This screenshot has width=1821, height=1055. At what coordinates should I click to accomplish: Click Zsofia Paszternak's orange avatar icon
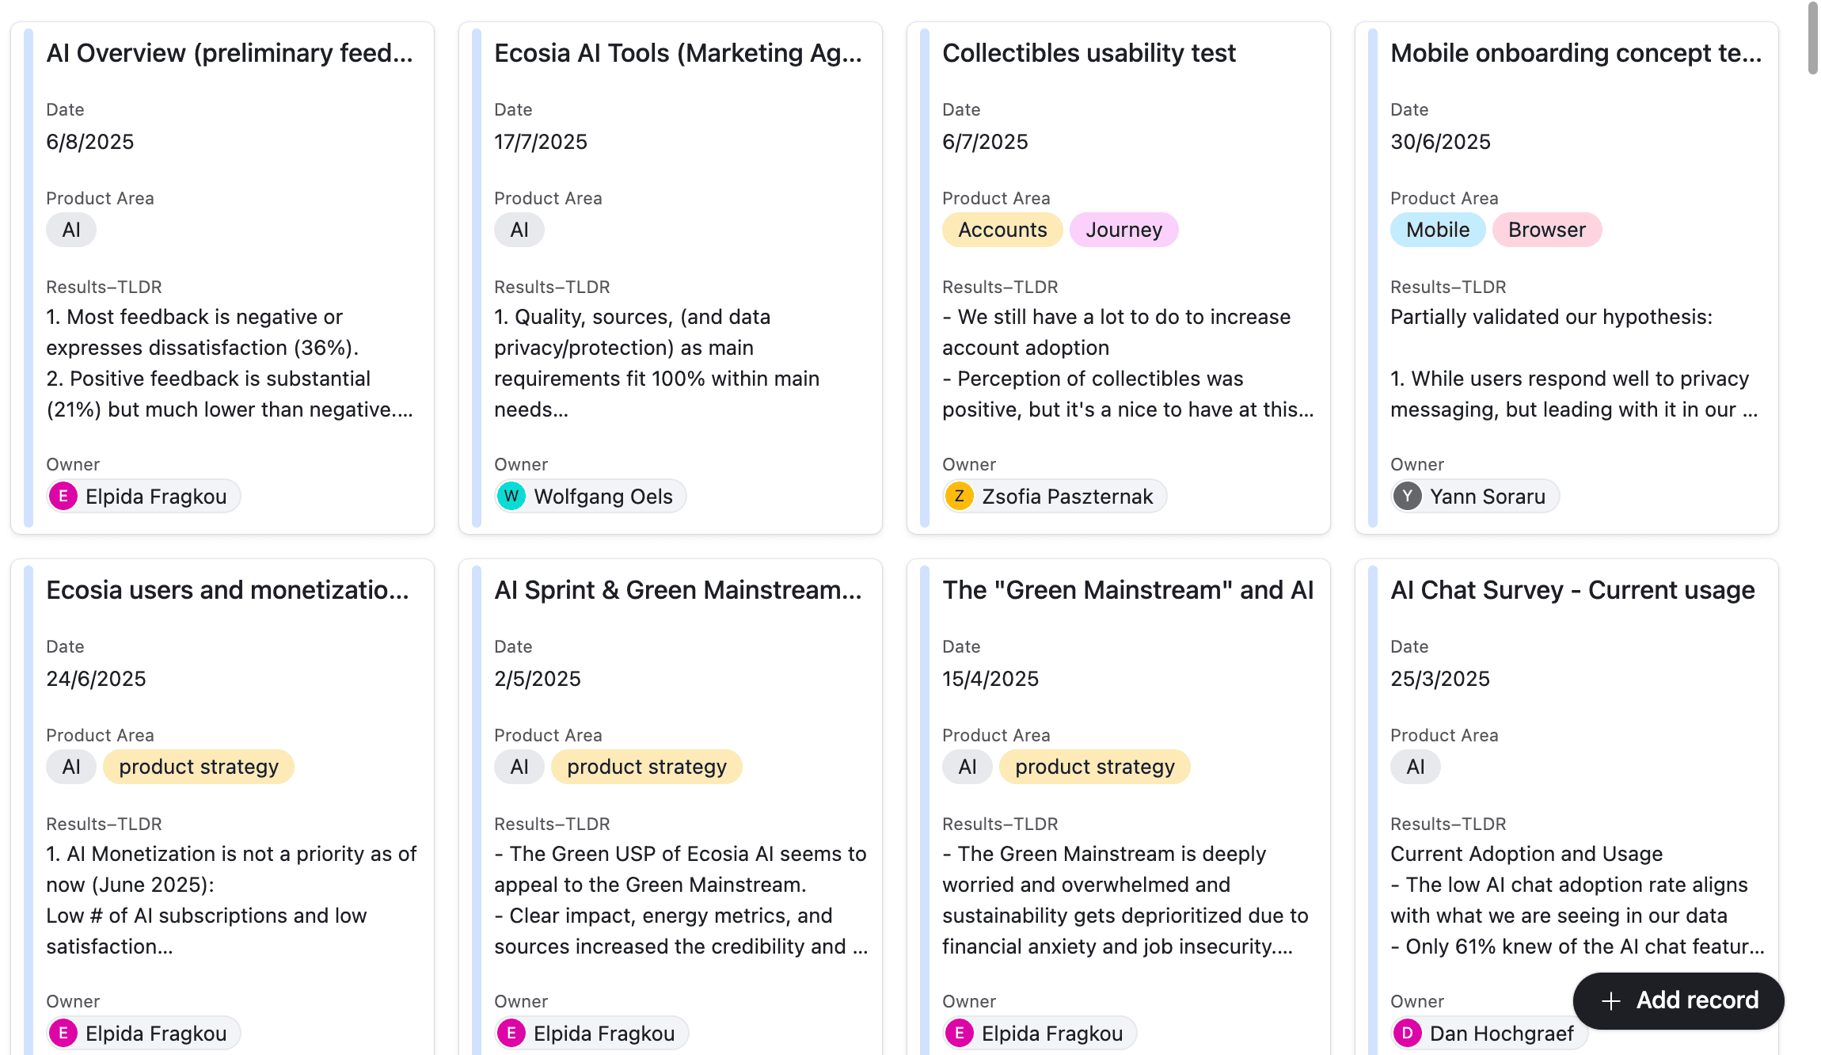960,497
